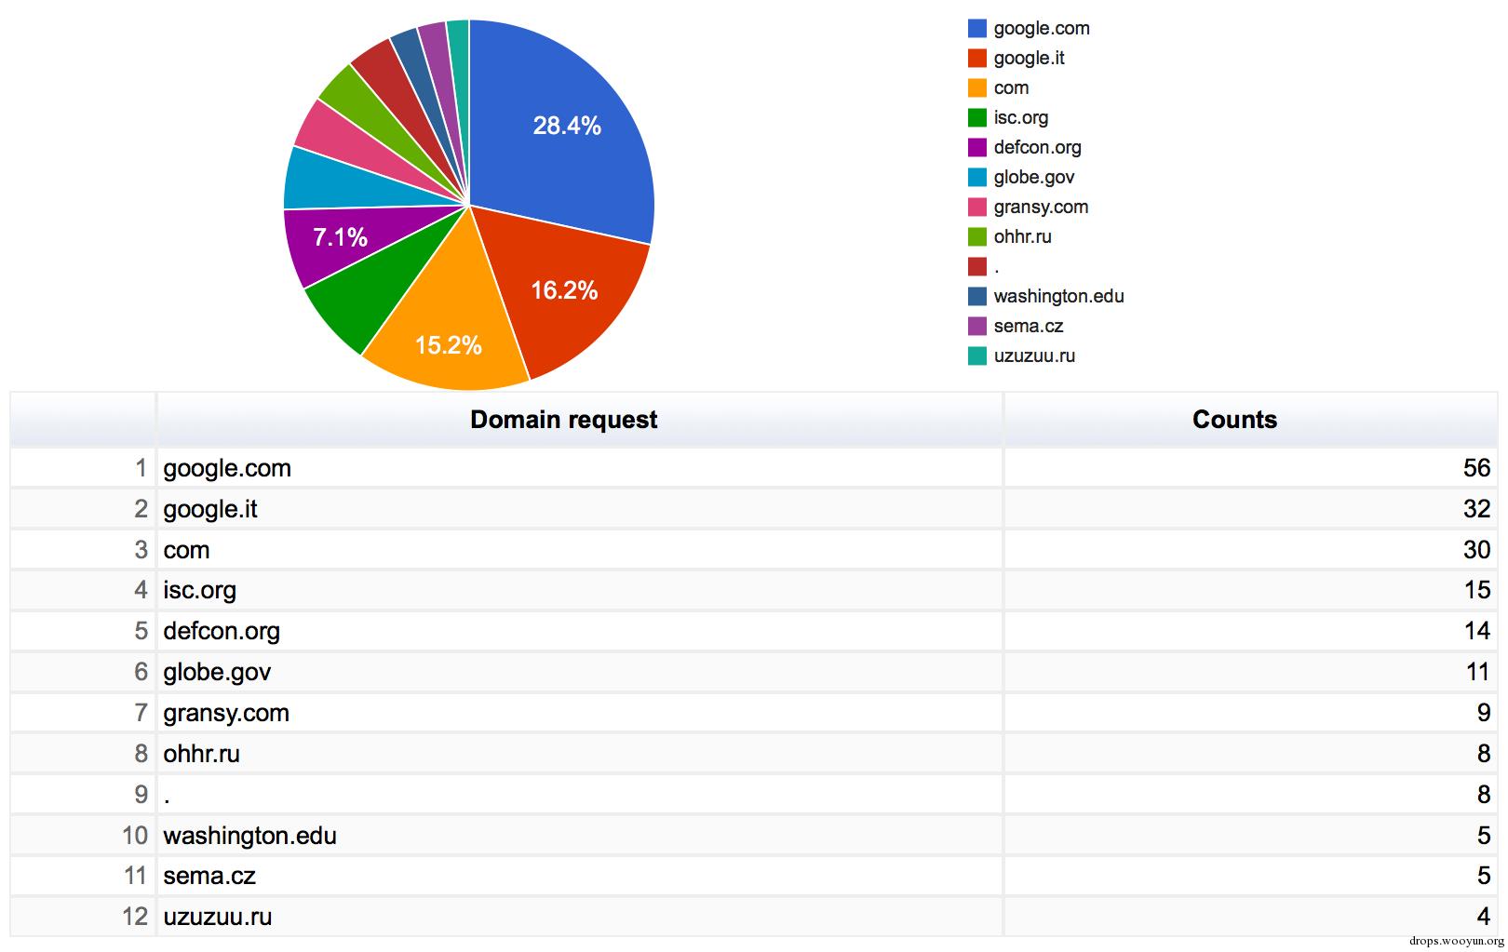Screen dimensions: 1508x952
Task: Click the washington.edu legend swatch
Action: [976, 297]
